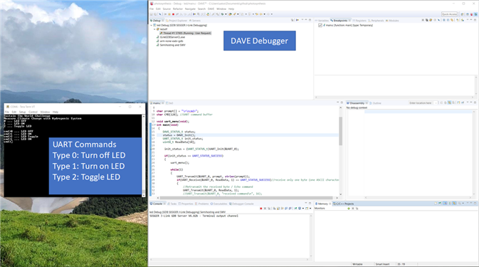Minimize the Debug view panel

[x=306, y=20]
